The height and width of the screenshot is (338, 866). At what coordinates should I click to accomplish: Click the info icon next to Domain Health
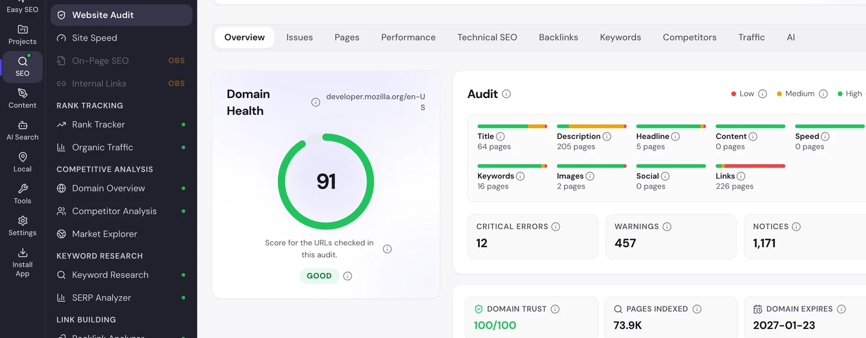(315, 102)
